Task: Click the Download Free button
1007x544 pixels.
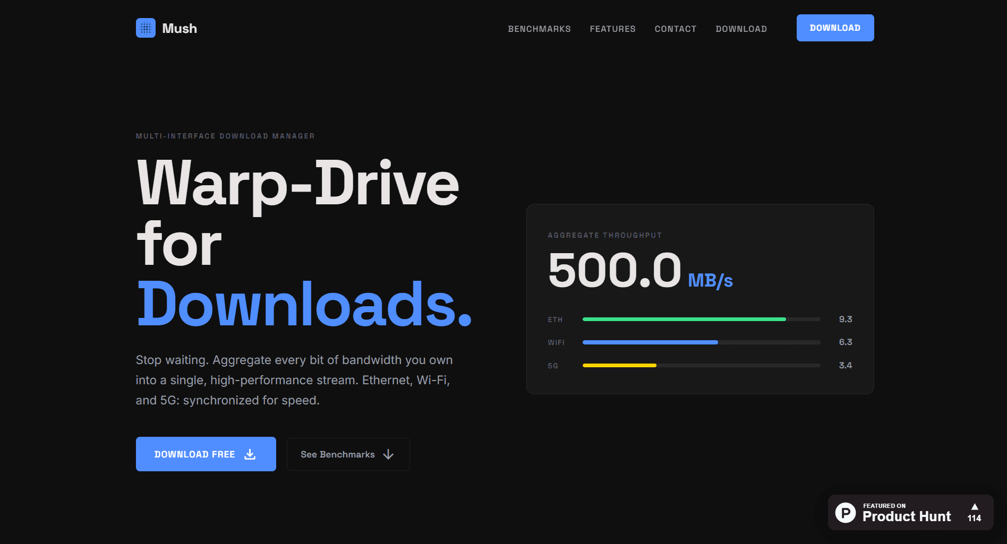Action: pyautogui.click(x=206, y=454)
